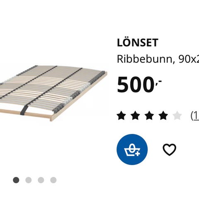
Task: Jump to the fourth image dot
Action: point(53,180)
